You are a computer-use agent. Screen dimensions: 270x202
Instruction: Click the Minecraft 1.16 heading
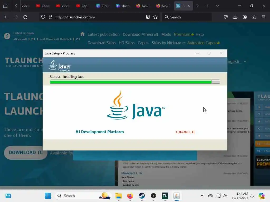coord(132,173)
